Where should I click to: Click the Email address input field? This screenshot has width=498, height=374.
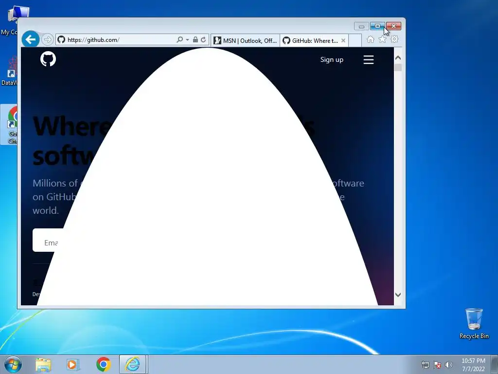(51, 240)
